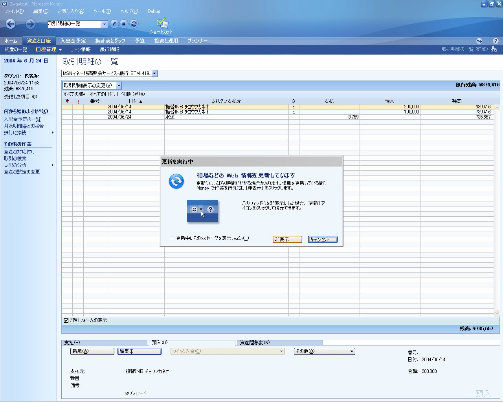Go forward with the Forward arrow button

coord(30,24)
